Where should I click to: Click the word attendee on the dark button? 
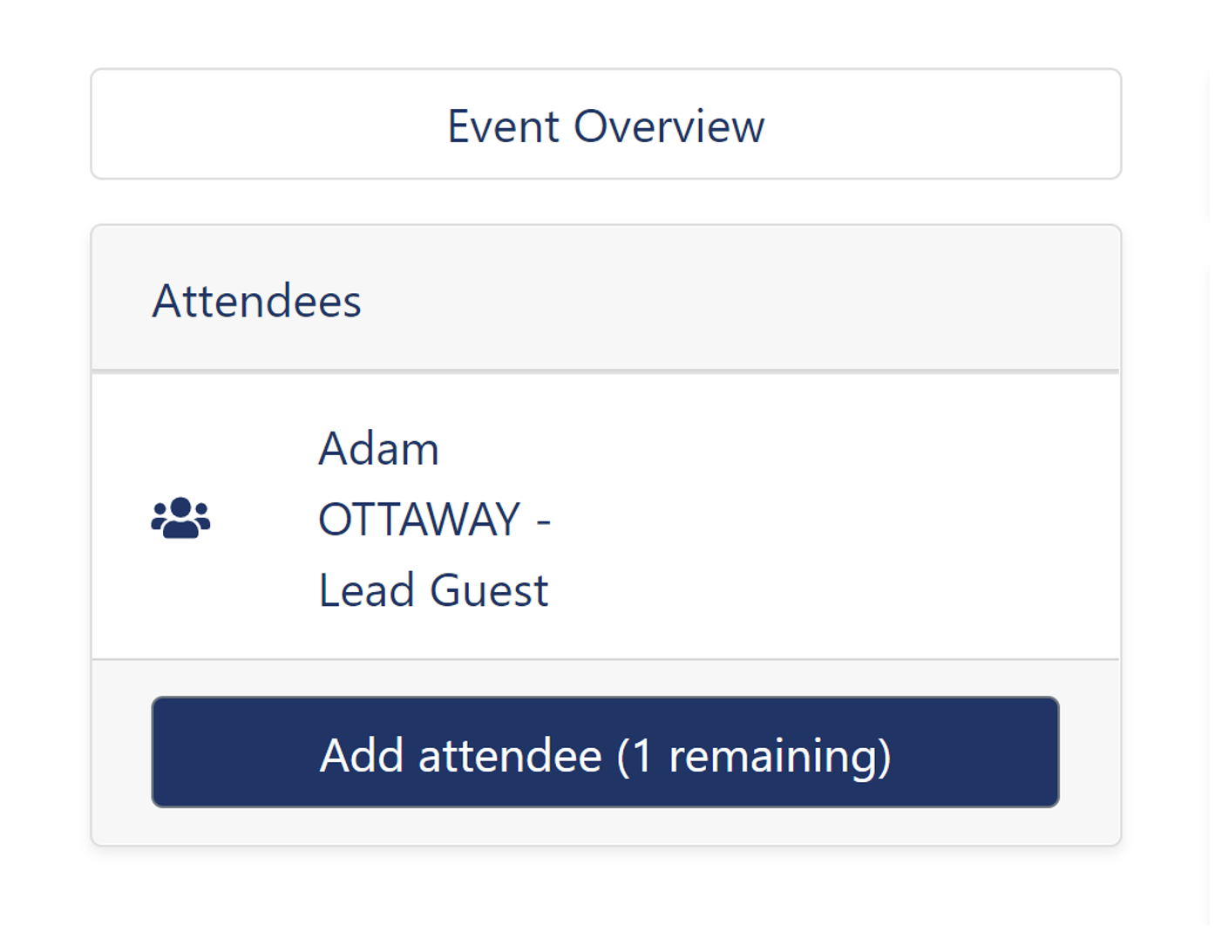tap(510, 755)
